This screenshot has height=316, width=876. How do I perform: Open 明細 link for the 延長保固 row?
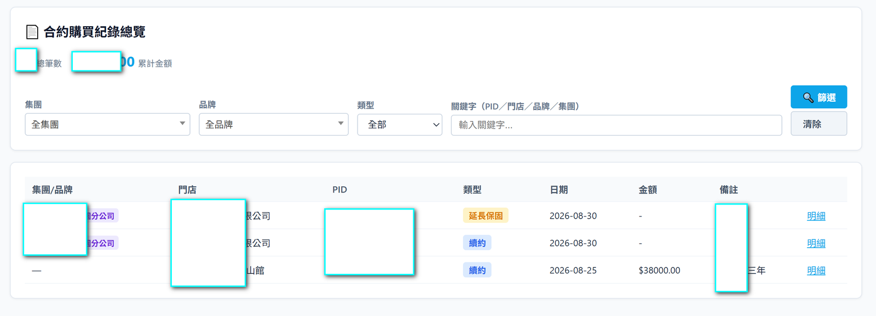pos(816,216)
